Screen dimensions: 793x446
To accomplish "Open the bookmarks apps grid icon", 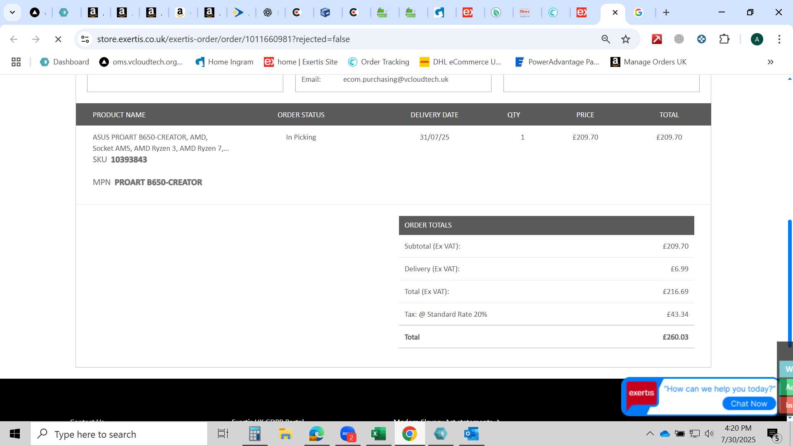I will tap(16, 62).
